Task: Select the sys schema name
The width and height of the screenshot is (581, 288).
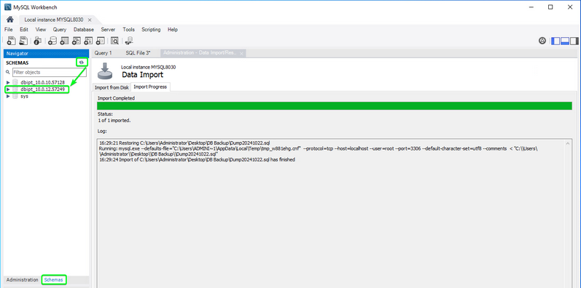Action: 24,96
